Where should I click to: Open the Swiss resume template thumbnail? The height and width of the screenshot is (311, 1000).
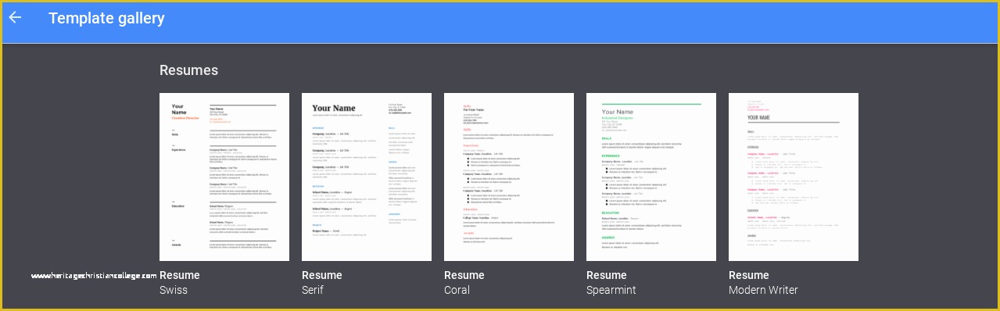224,177
